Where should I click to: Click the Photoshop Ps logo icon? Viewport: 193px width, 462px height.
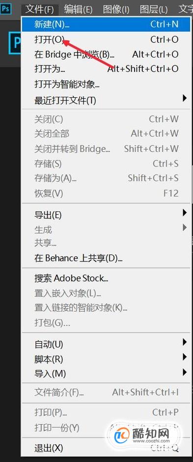[5, 9]
